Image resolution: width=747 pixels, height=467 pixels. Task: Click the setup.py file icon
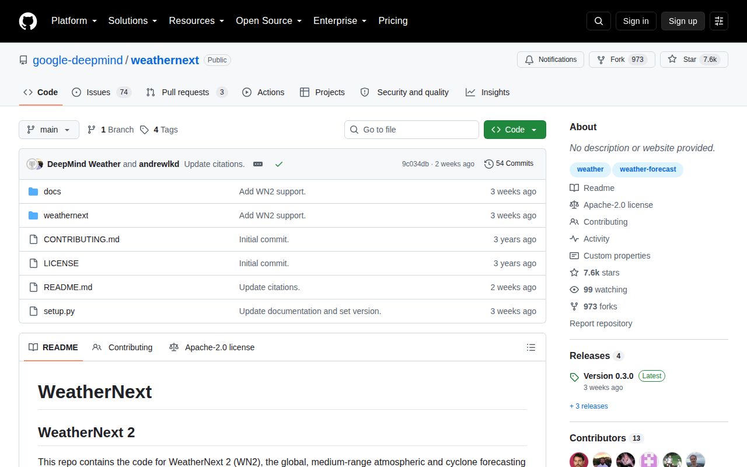[33, 311]
